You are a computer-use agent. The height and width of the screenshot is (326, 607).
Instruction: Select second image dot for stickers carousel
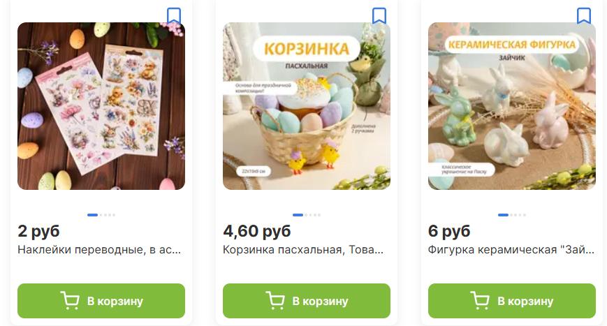(101, 215)
